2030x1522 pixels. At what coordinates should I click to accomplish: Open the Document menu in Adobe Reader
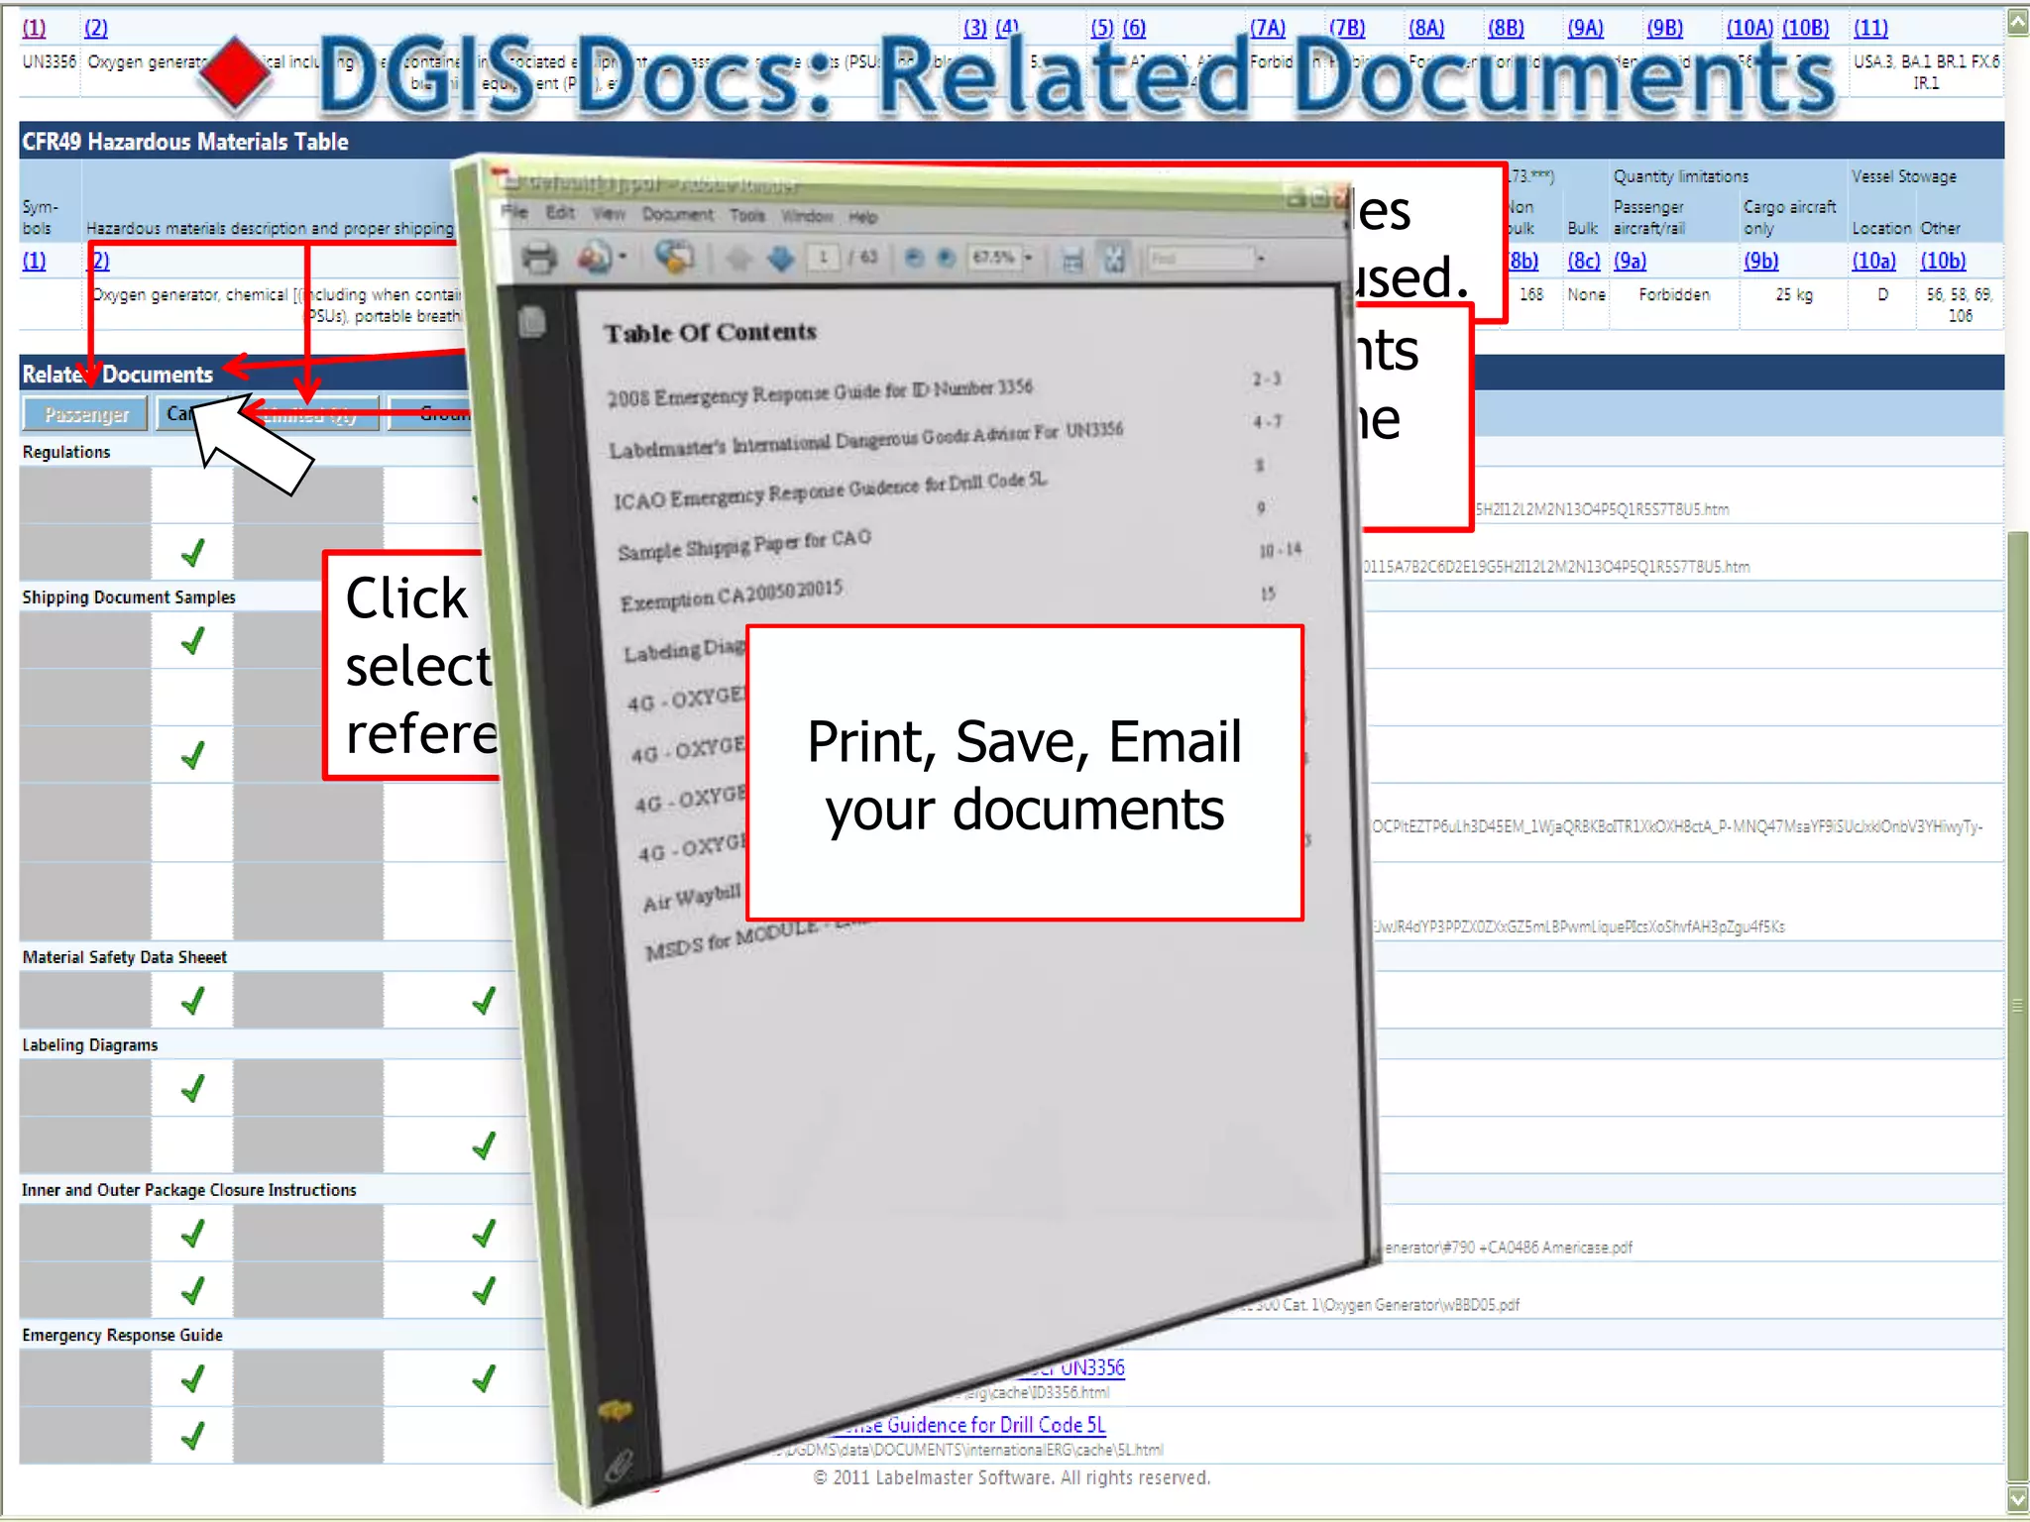tap(677, 214)
